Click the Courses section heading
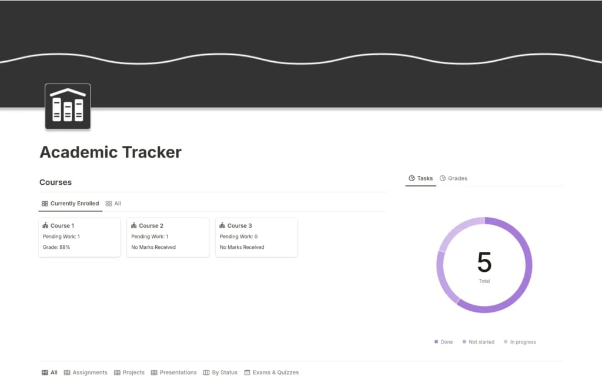The width and height of the screenshot is (602, 376). tap(56, 182)
